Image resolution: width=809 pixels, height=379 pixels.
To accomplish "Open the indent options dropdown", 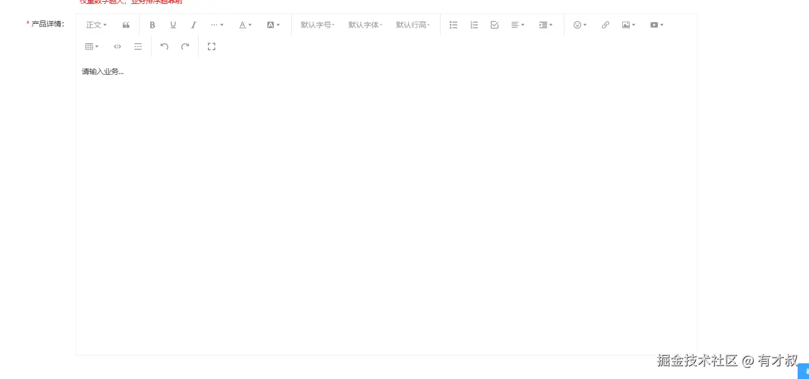I will click(546, 25).
